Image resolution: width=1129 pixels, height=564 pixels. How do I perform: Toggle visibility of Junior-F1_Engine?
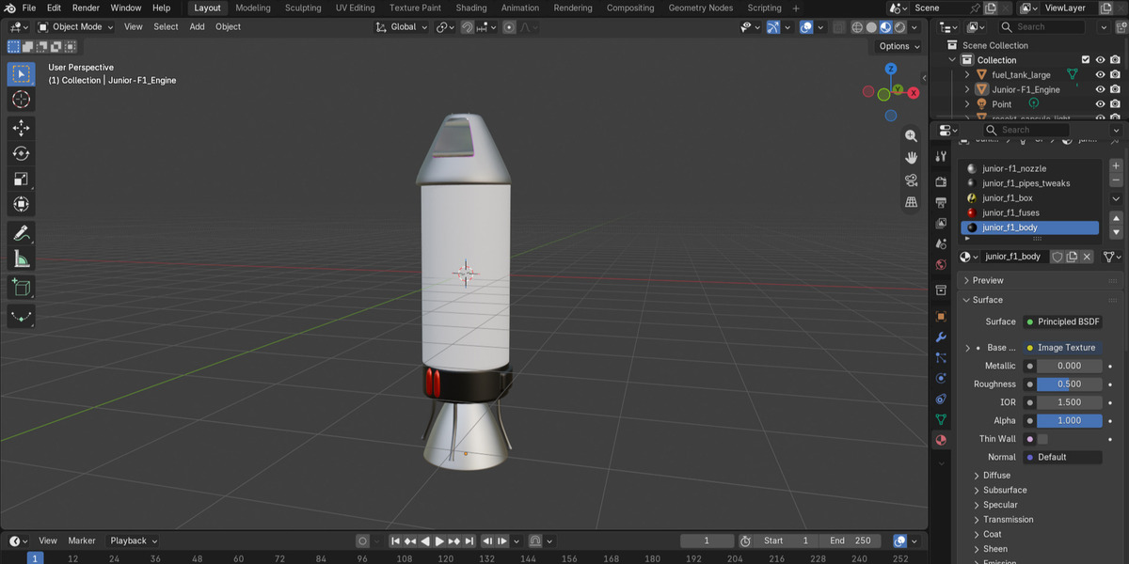click(1100, 89)
